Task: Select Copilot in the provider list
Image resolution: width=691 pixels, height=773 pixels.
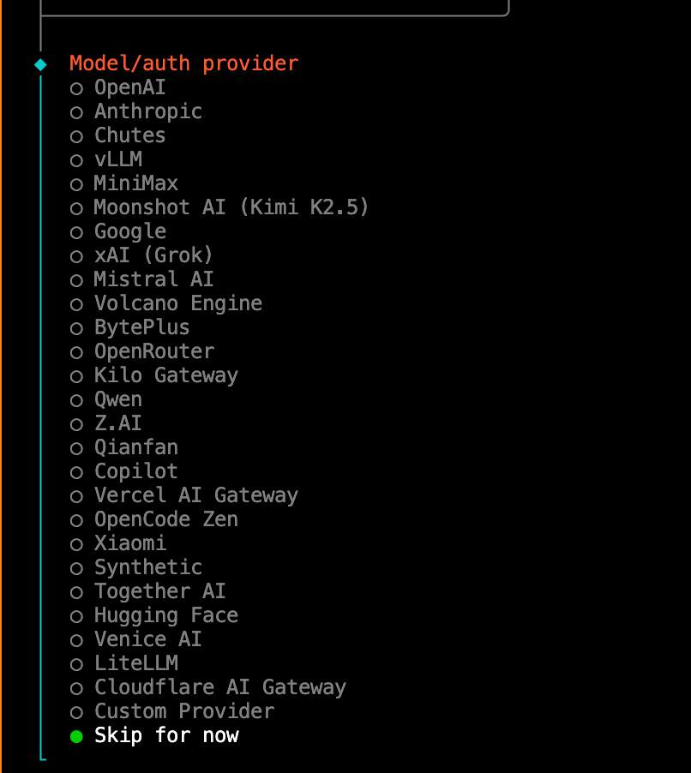Action: (135, 471)
